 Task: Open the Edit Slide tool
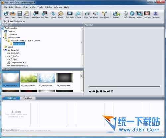coord(70,15)
